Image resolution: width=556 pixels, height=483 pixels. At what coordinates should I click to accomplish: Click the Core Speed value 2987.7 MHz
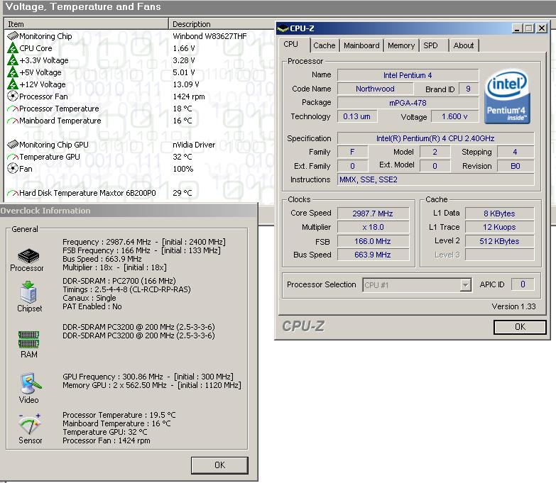click(x=373, y=213)
